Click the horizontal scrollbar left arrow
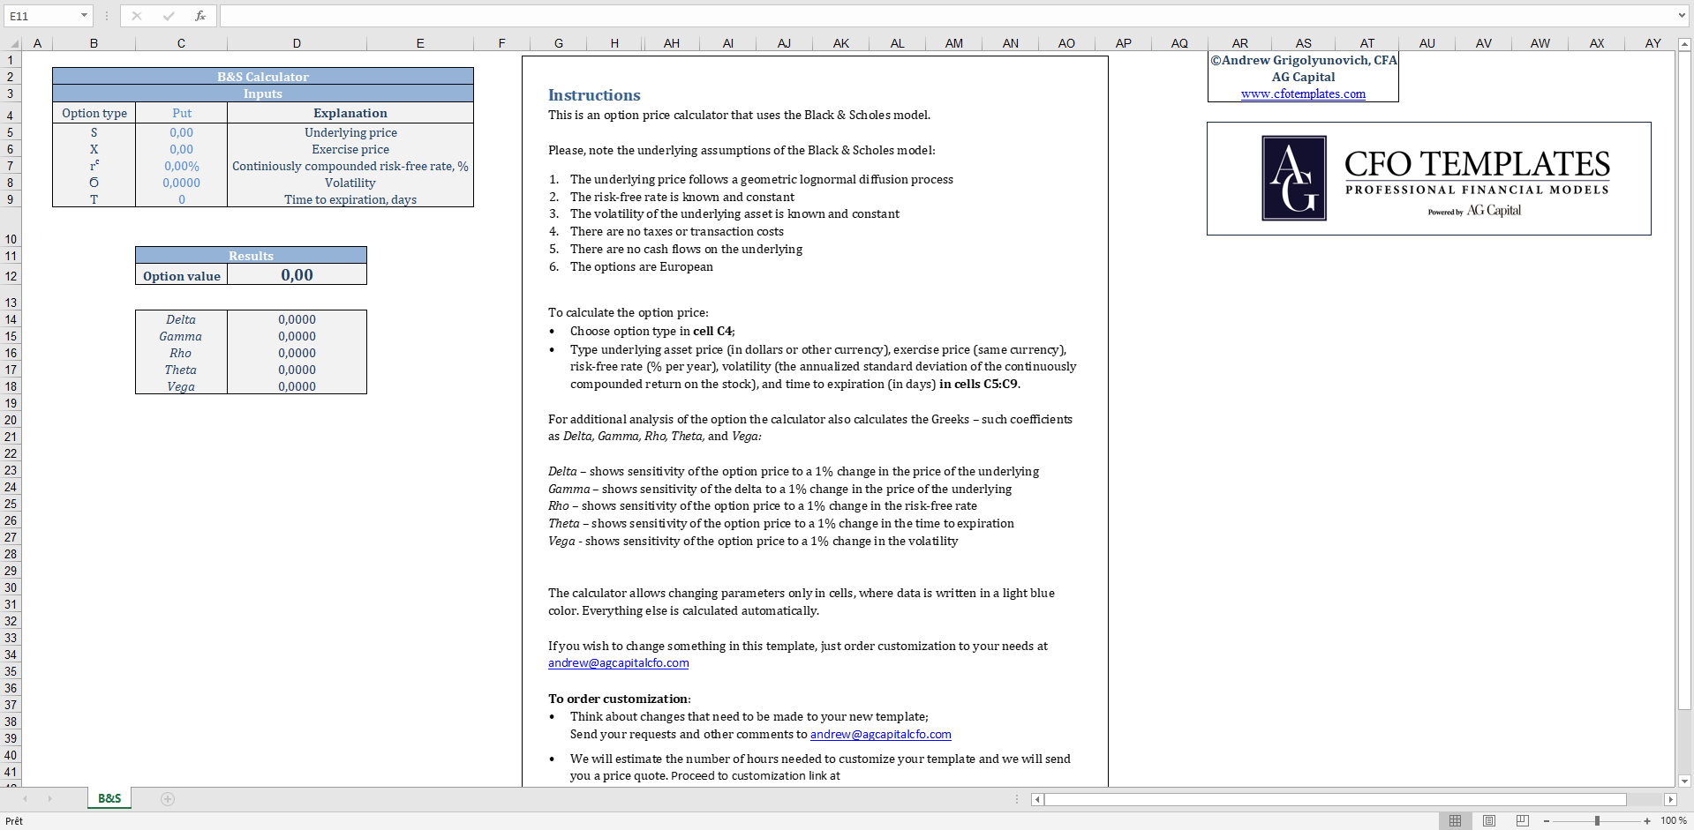Image resolution: width=1694 pixels, height=830 pixels. (1038, 799)
